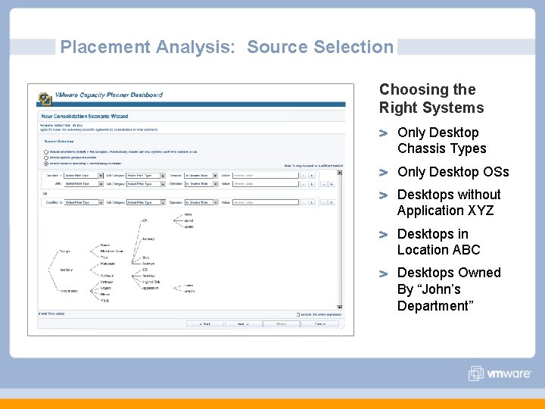This screenshot has height=409, width=545.
Task: Open the Condition 1 filter type dropdown
Action: point(83,176)
